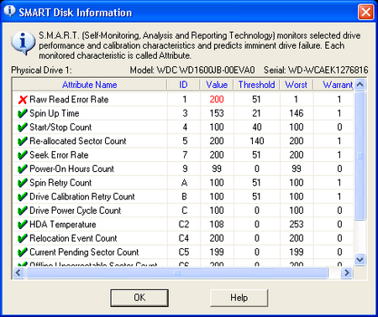Screen dimensions: 378x317
Task: Click the check icon beside Drive Power Cycle Count
Action: point(23,210)
